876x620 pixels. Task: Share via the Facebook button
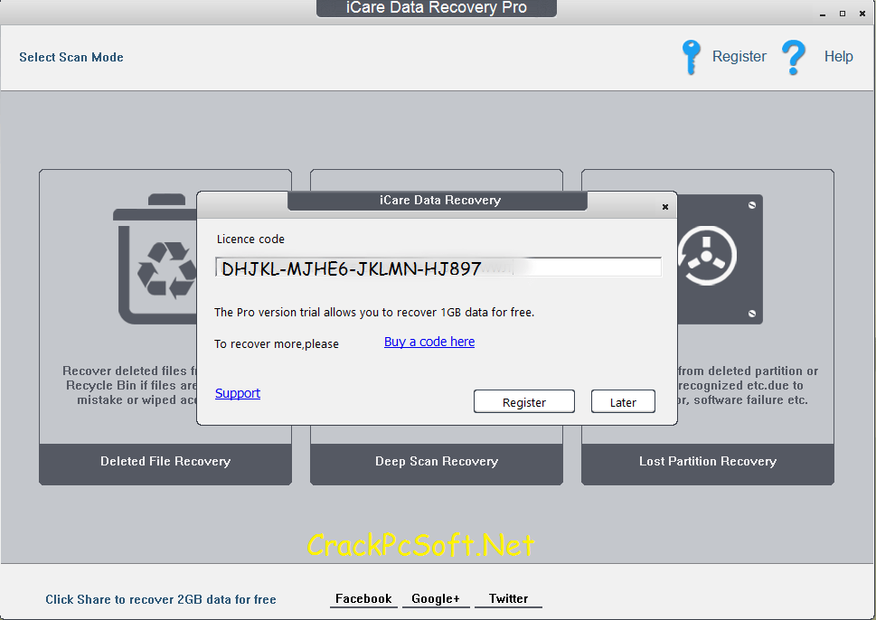pyautogui.click(x=363, y=599)
